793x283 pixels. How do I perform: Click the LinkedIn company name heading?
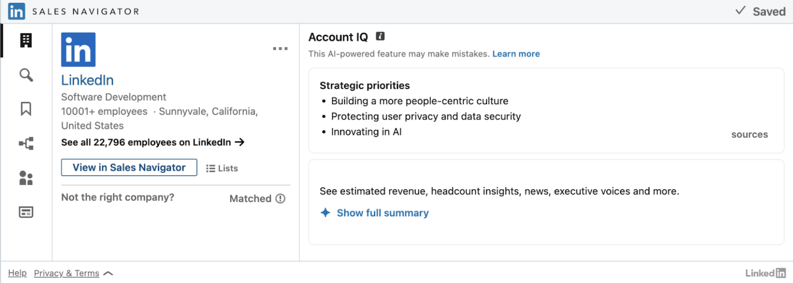point(87,80)
